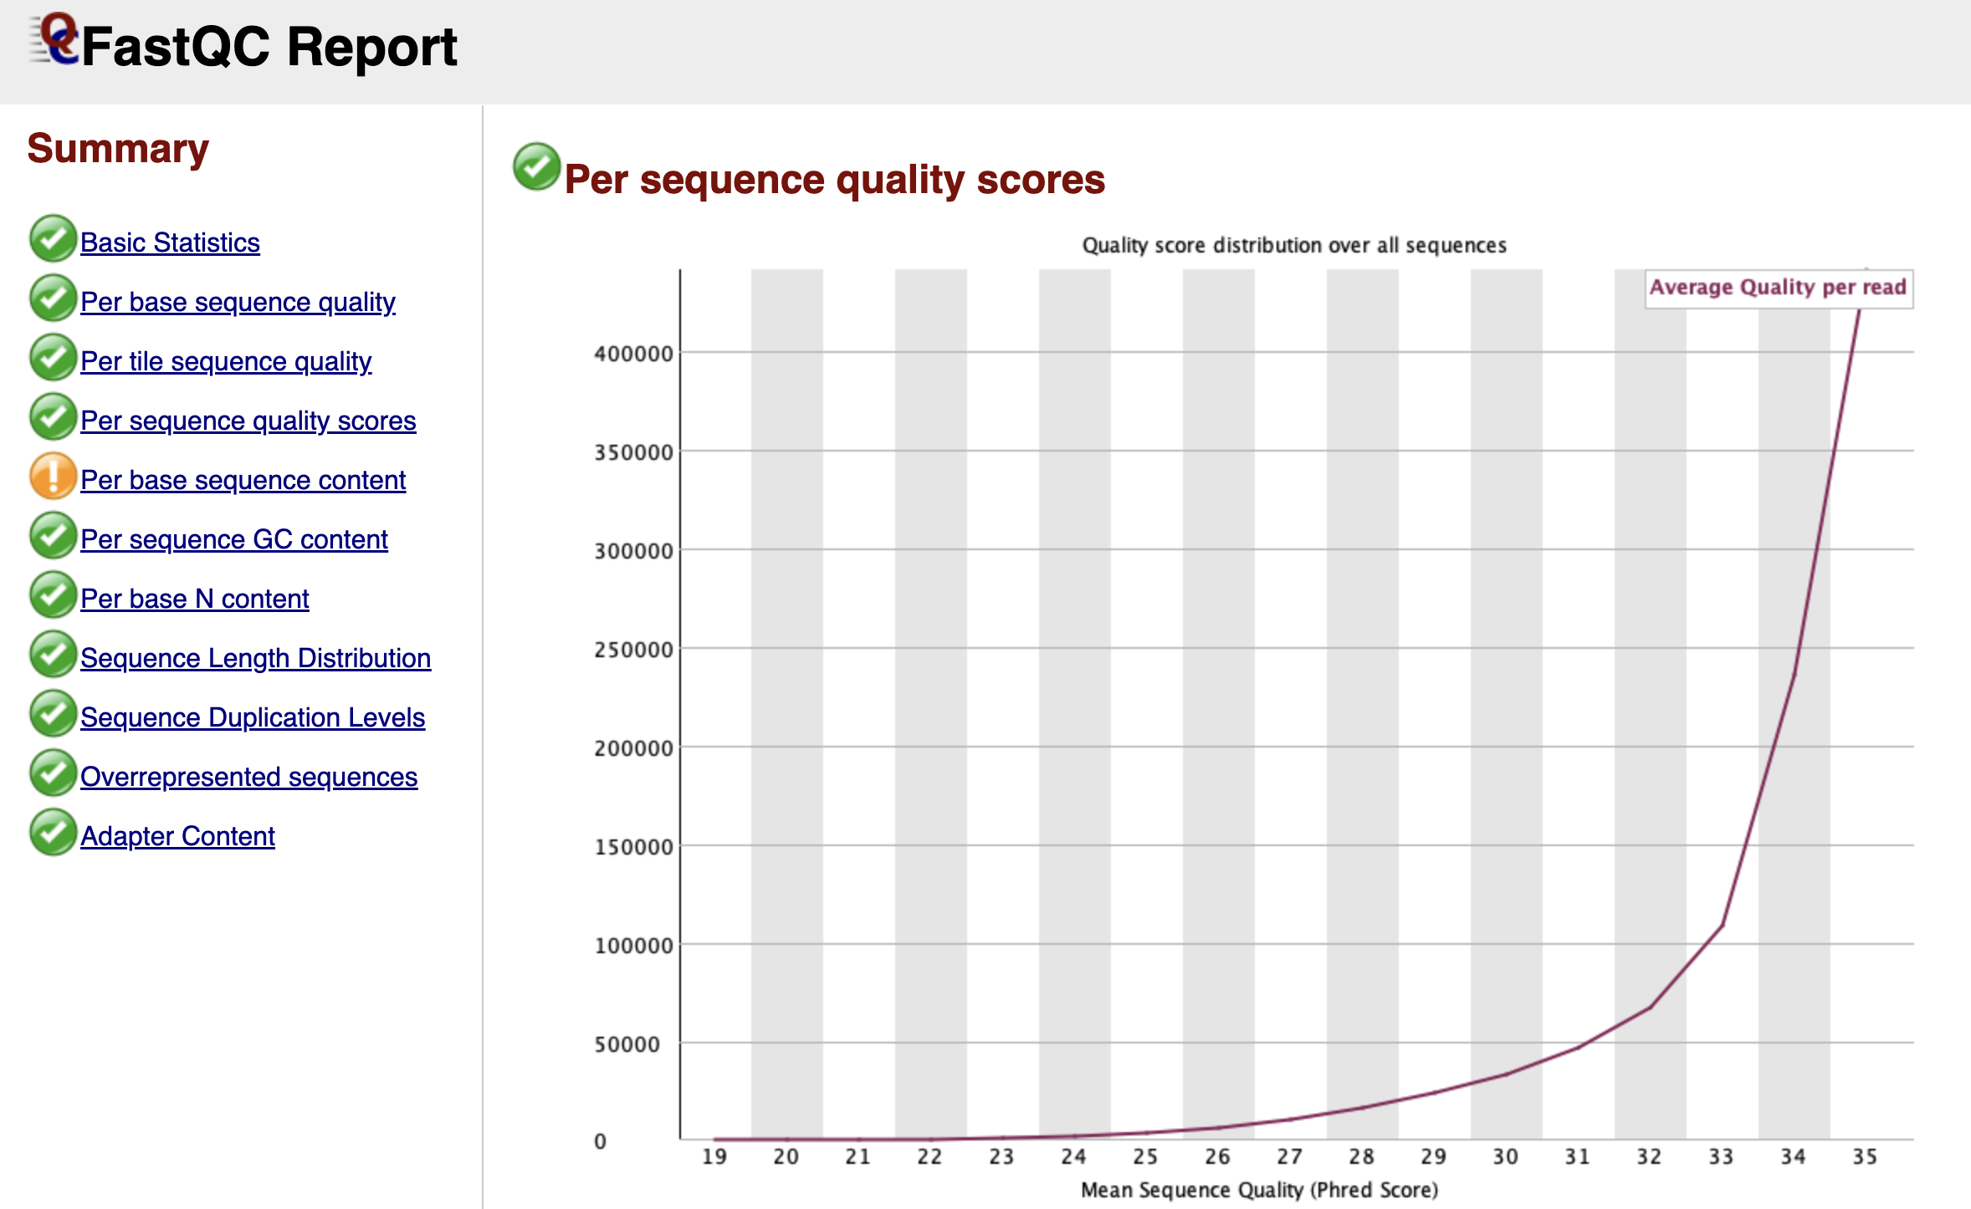Click the orange warning icon beside Per base sequence content
This screenshot has height=1209, width=1971.
pyautogui.click(x=52, y=477)
